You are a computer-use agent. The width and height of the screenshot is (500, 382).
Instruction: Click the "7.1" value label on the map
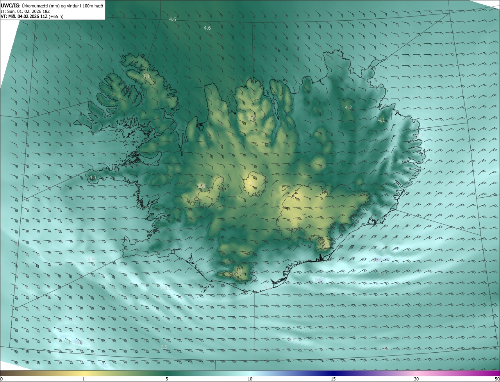[382, 275]
